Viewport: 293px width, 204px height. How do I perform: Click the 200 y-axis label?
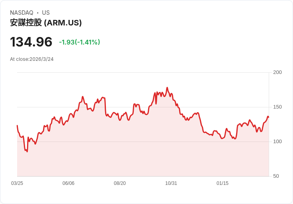(x=277, y=72)
